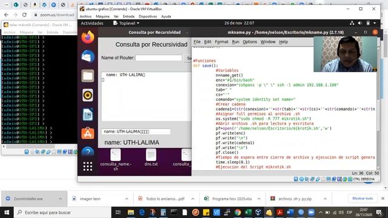Click Mostrar todo in the downloads bar
This screenshot has height=218, width=388.
point(363,199)
